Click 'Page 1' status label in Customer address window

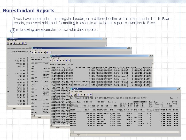[39, 117]
